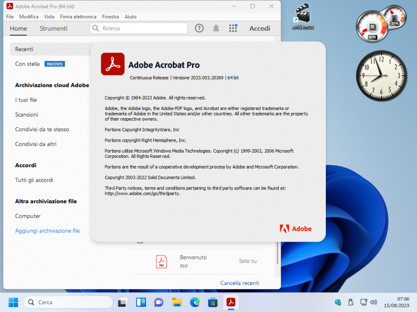417x312 pixels.
Task: Click Aggiungi archiviazione file link
Action: click(x=47, y=231)
